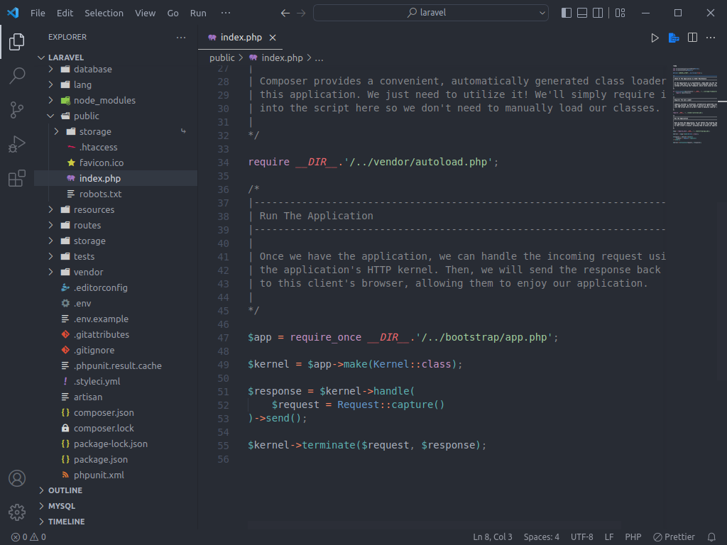Open the File menu
727x545 pixels.
(38, 13)
